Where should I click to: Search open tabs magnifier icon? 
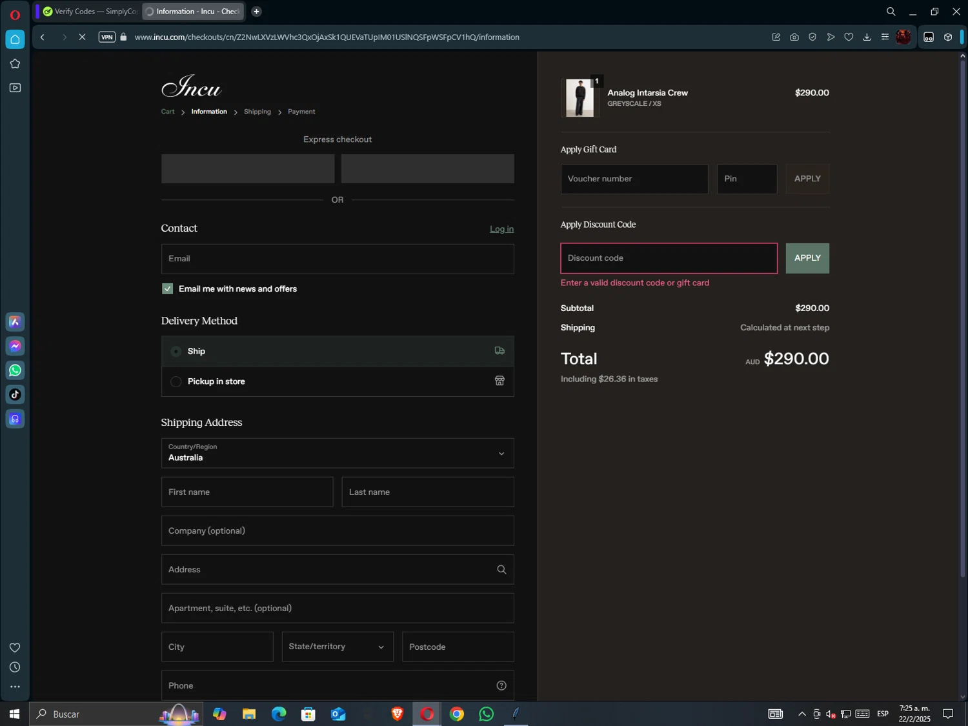click(x=891, y=12)
